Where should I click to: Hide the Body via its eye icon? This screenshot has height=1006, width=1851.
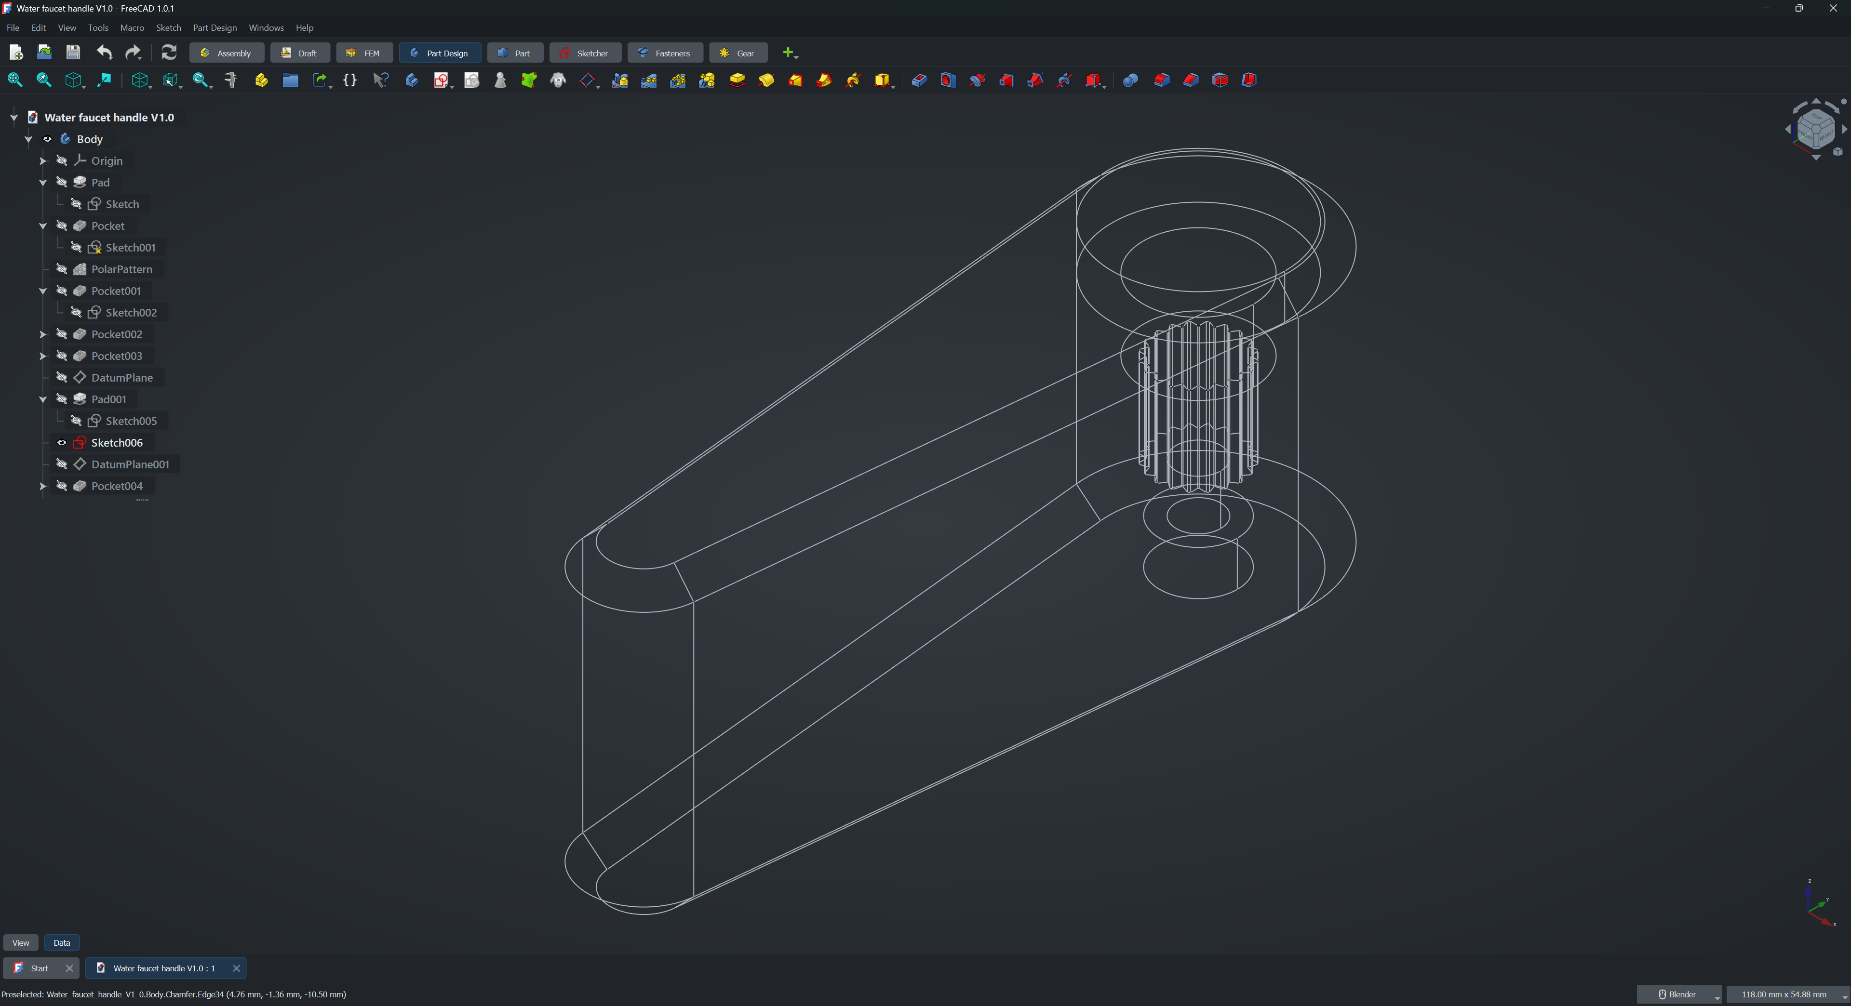[47, 139]
